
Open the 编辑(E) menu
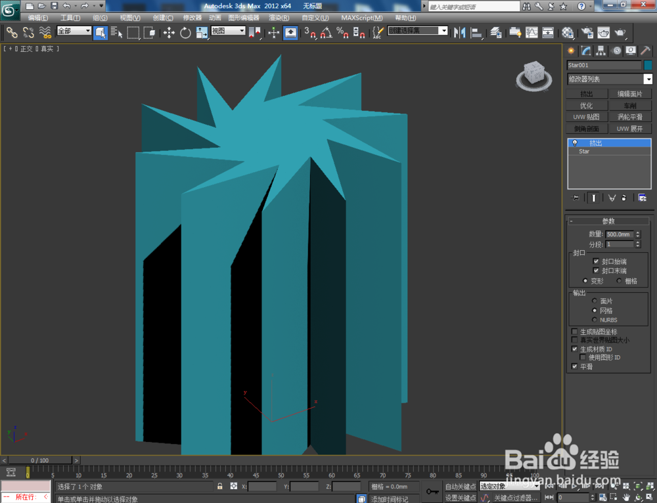click(37, 18)
